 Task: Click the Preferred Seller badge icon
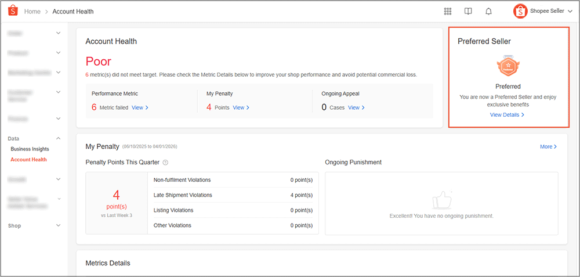(508, 67)
